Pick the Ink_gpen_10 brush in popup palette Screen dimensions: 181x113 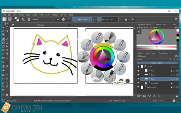(110, 76)
